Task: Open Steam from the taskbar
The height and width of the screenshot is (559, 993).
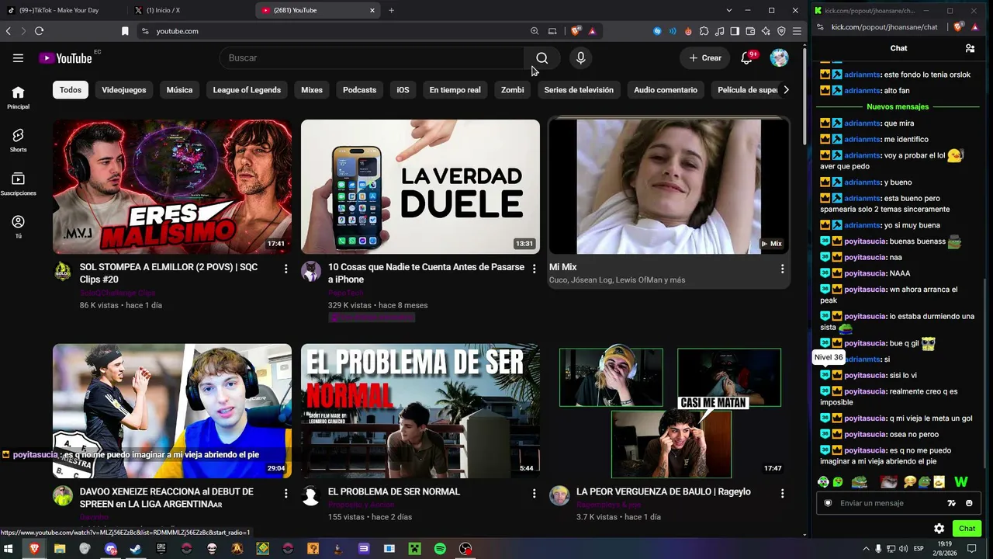Action: 136,549
